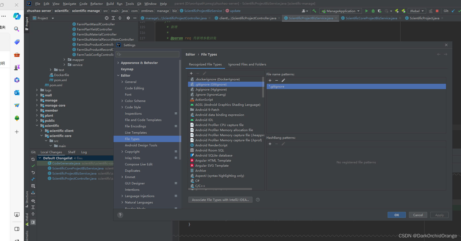Viewport: 461px width, 241px height.
Task: Switch to Log tab in Git panel
Action: click(84, 152)
